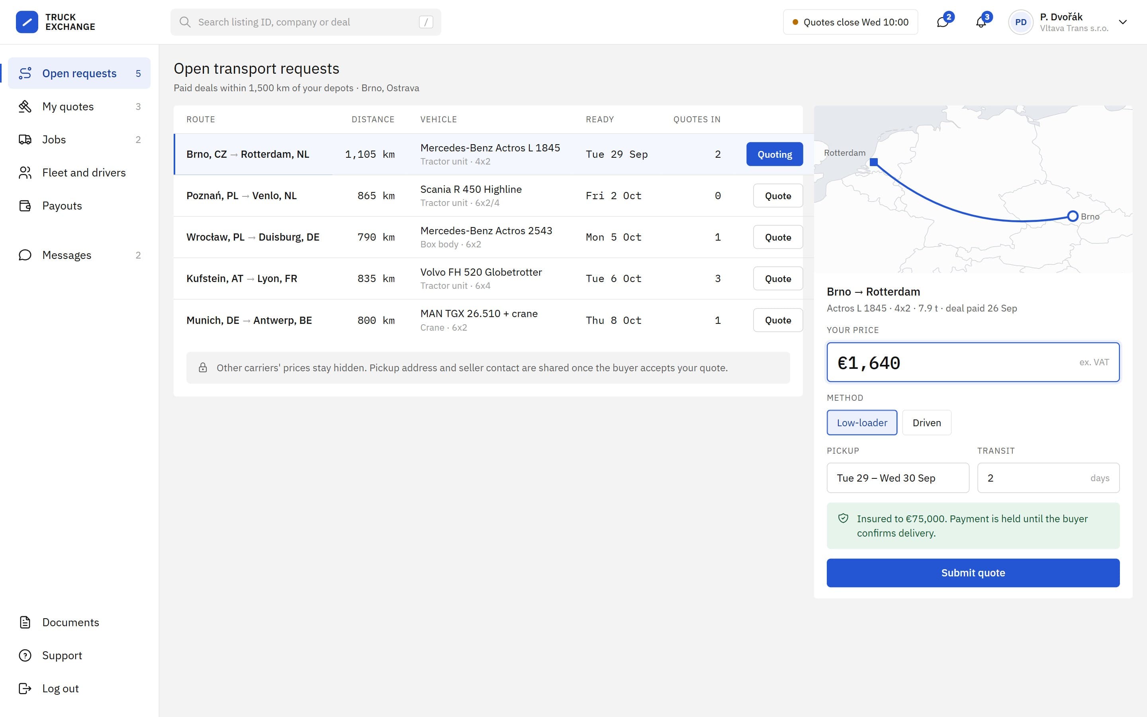Screen dimensions: 1147x717
Task: Click the Brno marker on the map
Action: [1073, 216]
